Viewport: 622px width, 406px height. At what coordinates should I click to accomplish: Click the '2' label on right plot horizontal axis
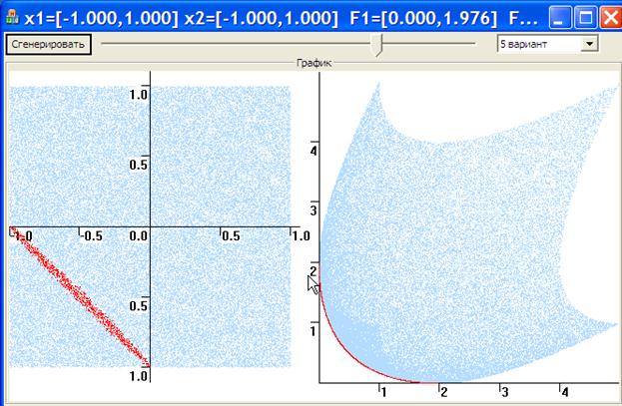tap(444, 392)
